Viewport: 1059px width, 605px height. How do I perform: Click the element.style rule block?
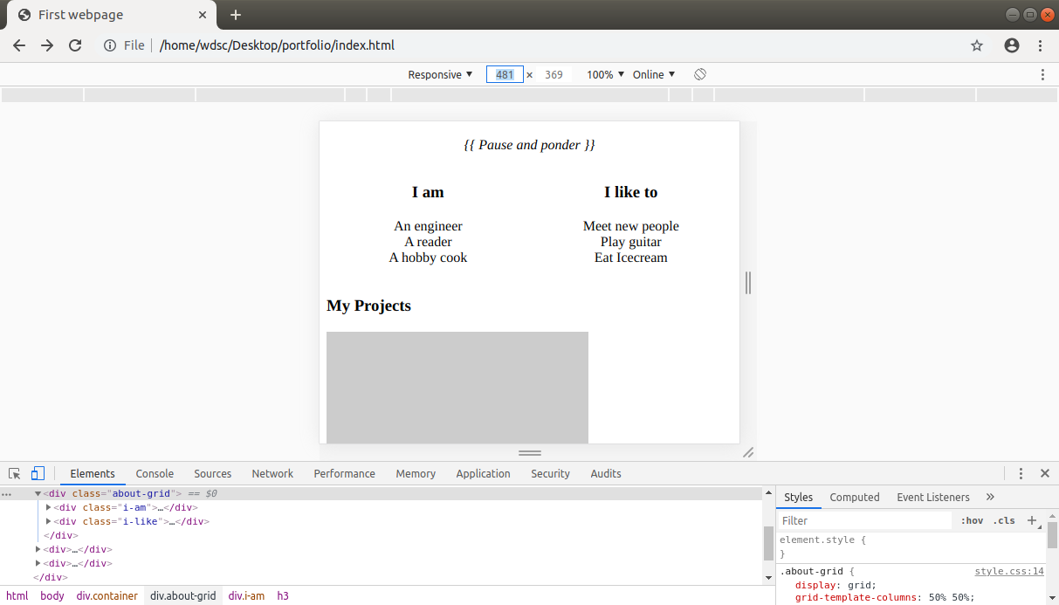click(x=911, y=547)
